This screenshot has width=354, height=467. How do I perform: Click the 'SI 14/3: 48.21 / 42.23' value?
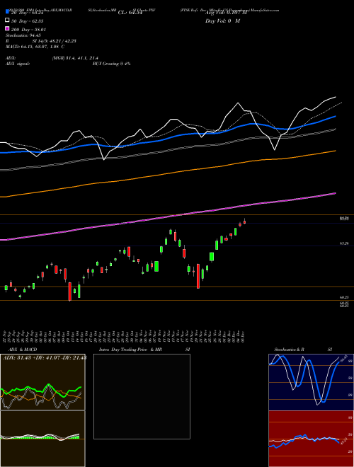click(55, 41)
